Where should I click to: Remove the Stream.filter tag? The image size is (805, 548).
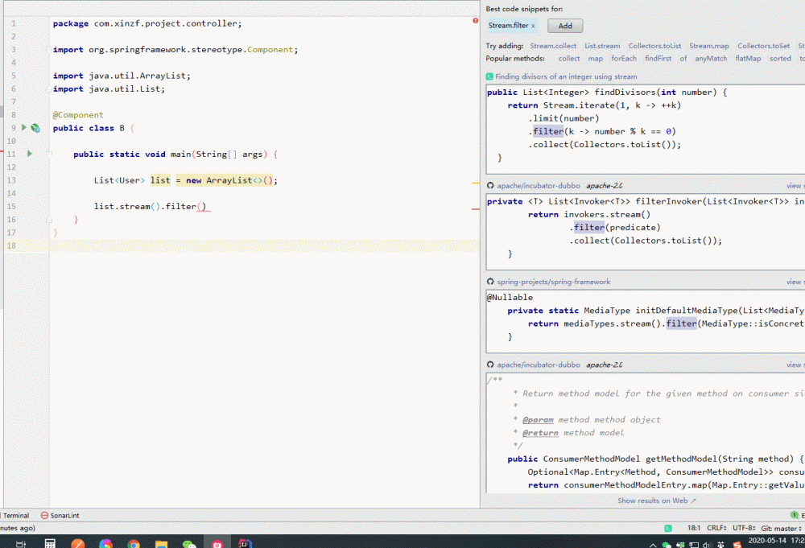533,27
